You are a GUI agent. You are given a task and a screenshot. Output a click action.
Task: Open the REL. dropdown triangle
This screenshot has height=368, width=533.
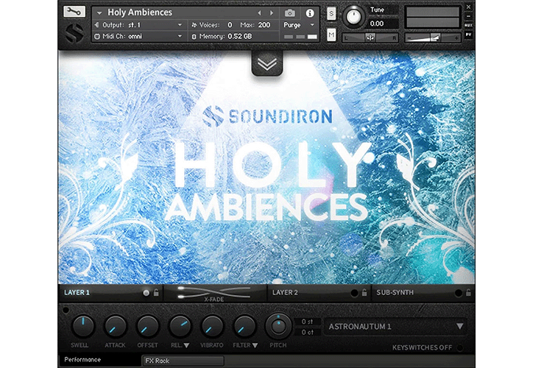186,345
